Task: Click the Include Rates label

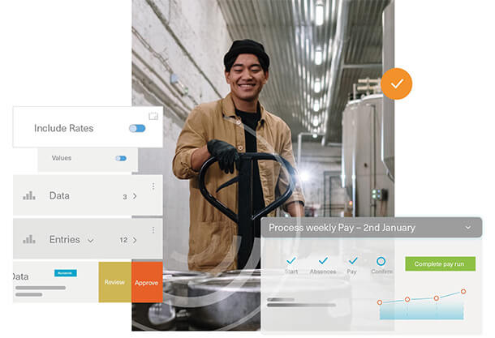Action: (64, 128)
